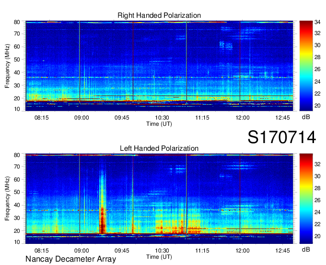Click 09:00 tick on Left Handed time axis
This screenshot has height=265, width=326.
point(81,251)
